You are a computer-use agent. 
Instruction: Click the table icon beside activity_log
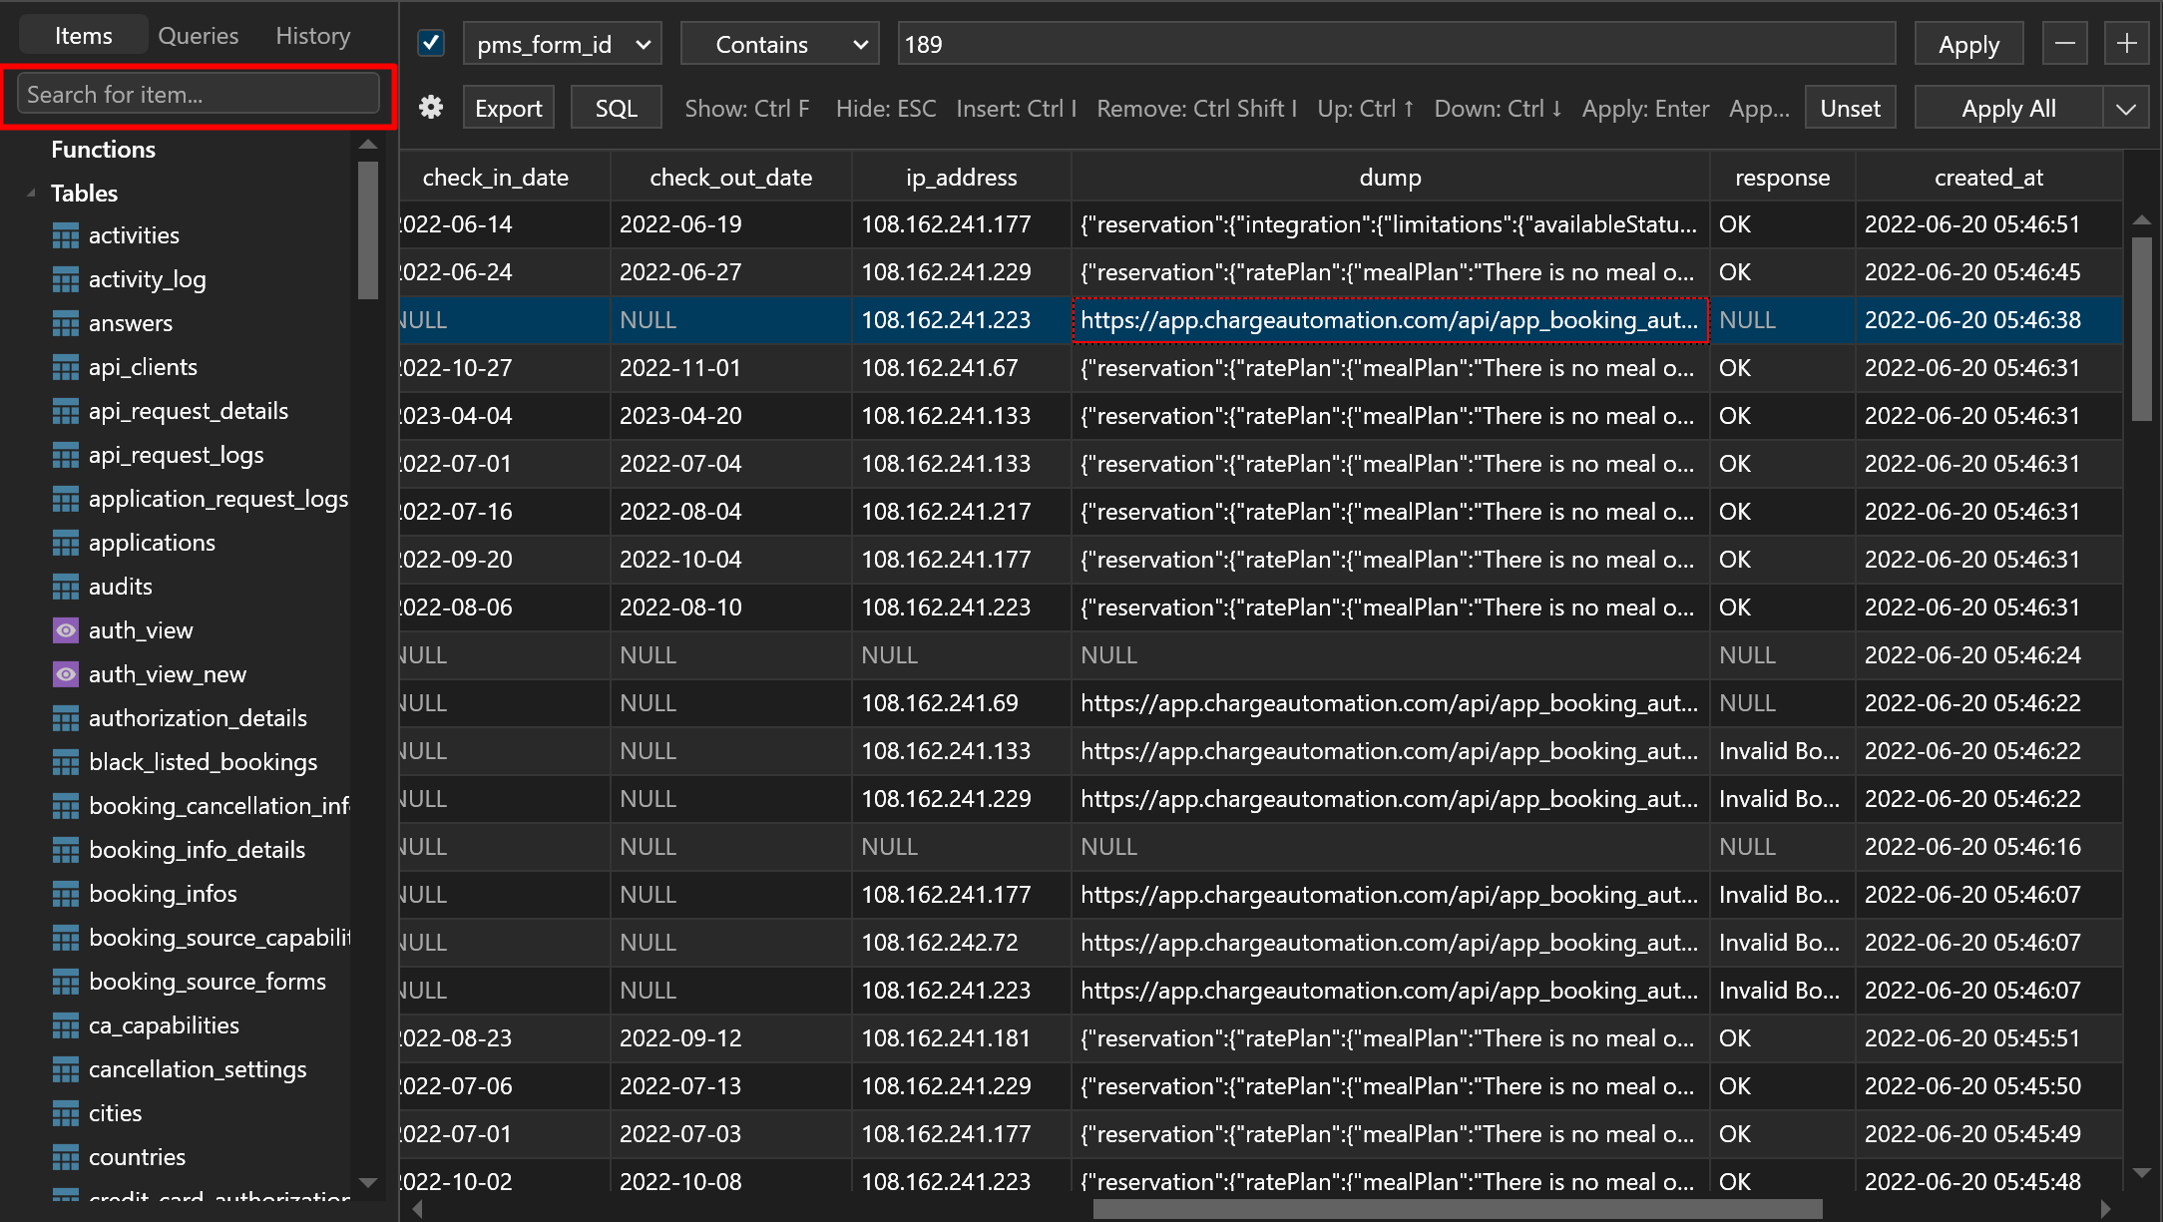pos(66,279)
